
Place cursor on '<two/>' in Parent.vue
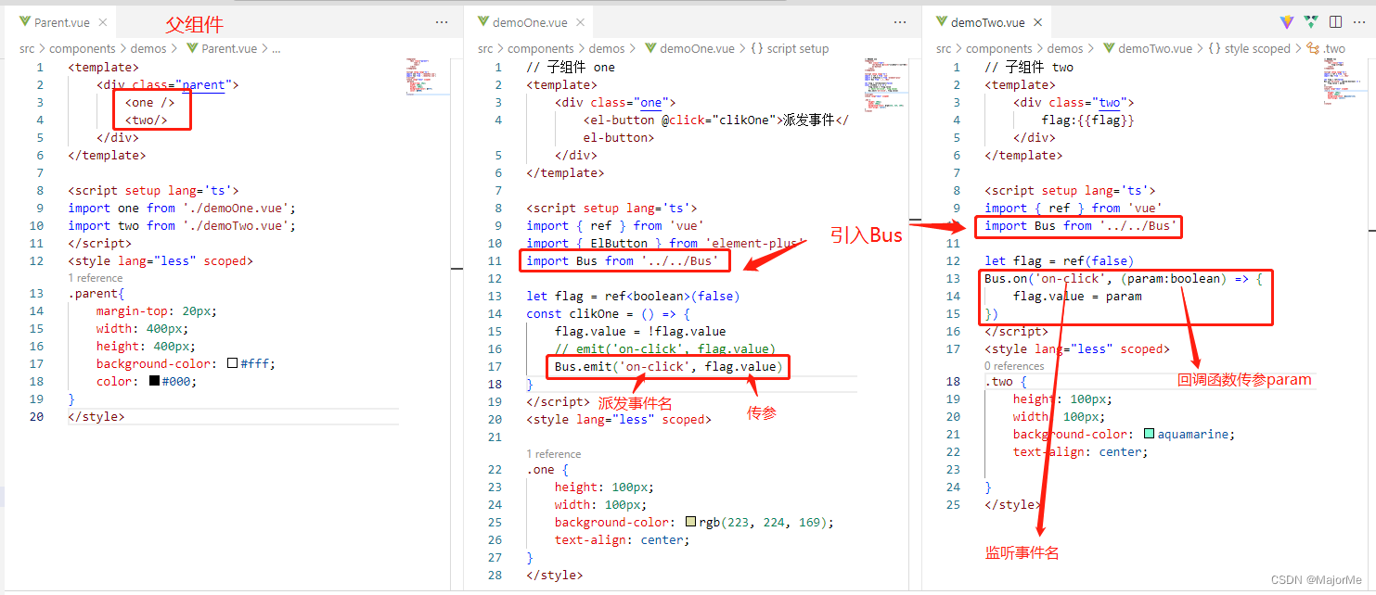146,120
